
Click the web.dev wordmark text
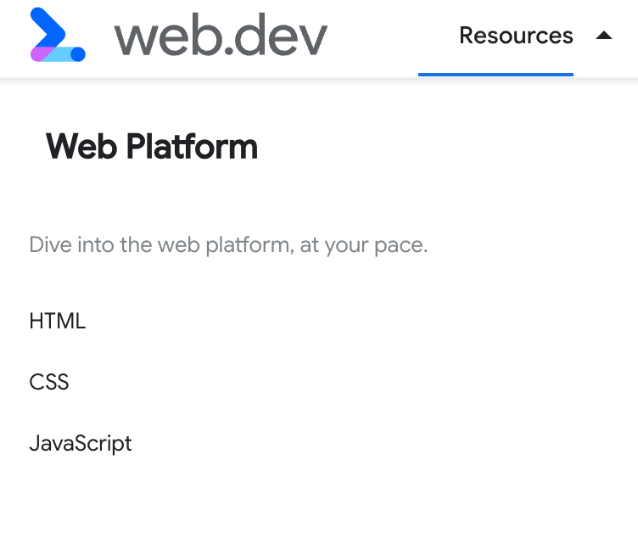221,35
